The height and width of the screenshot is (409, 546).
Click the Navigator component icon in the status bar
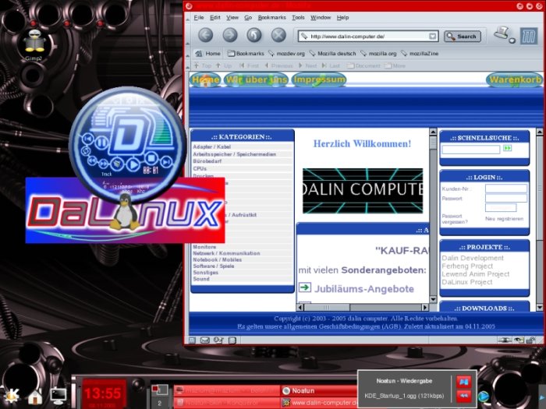pos(192,340)
